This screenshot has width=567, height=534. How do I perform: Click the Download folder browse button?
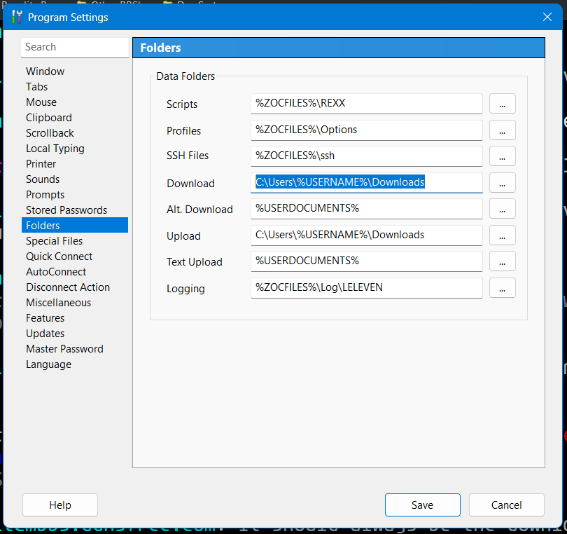502,183
